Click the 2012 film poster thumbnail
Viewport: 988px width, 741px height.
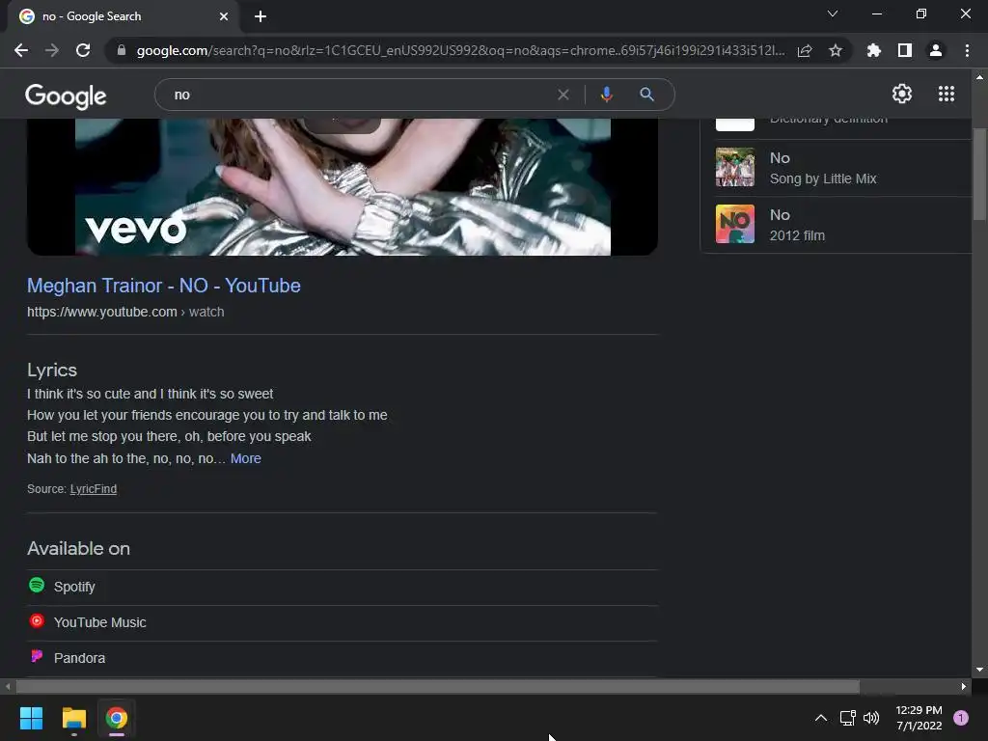pyautogui.click(x=734, y=224)
